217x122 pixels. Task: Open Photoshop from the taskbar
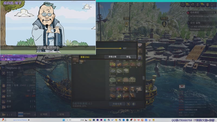94,120
